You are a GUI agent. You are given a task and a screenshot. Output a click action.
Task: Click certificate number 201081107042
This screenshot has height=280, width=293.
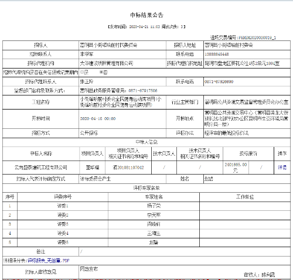point(130,168)
